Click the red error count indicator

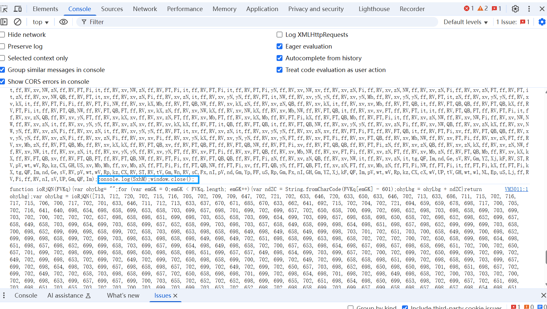469,8
